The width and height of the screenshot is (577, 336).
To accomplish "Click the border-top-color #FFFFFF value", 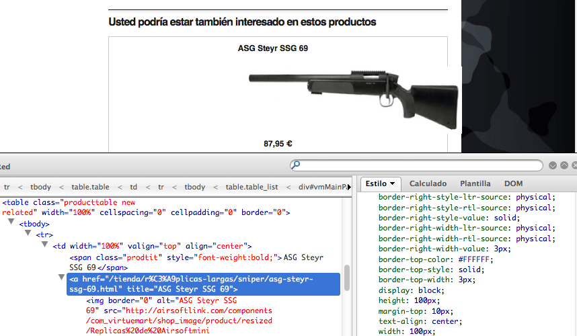I will [473, 259].
